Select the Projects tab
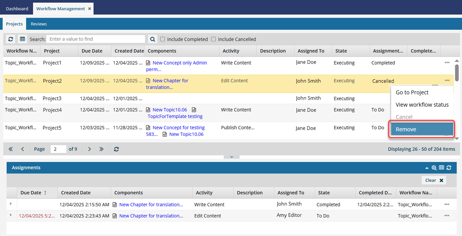Screen dimensions: 462x236 pos(14,24)
